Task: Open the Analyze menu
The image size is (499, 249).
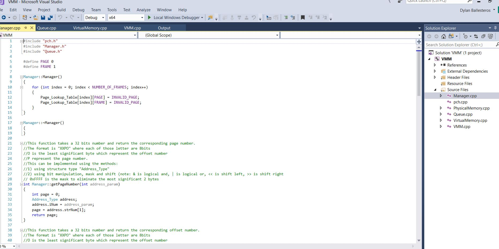Action: [143, 10]
